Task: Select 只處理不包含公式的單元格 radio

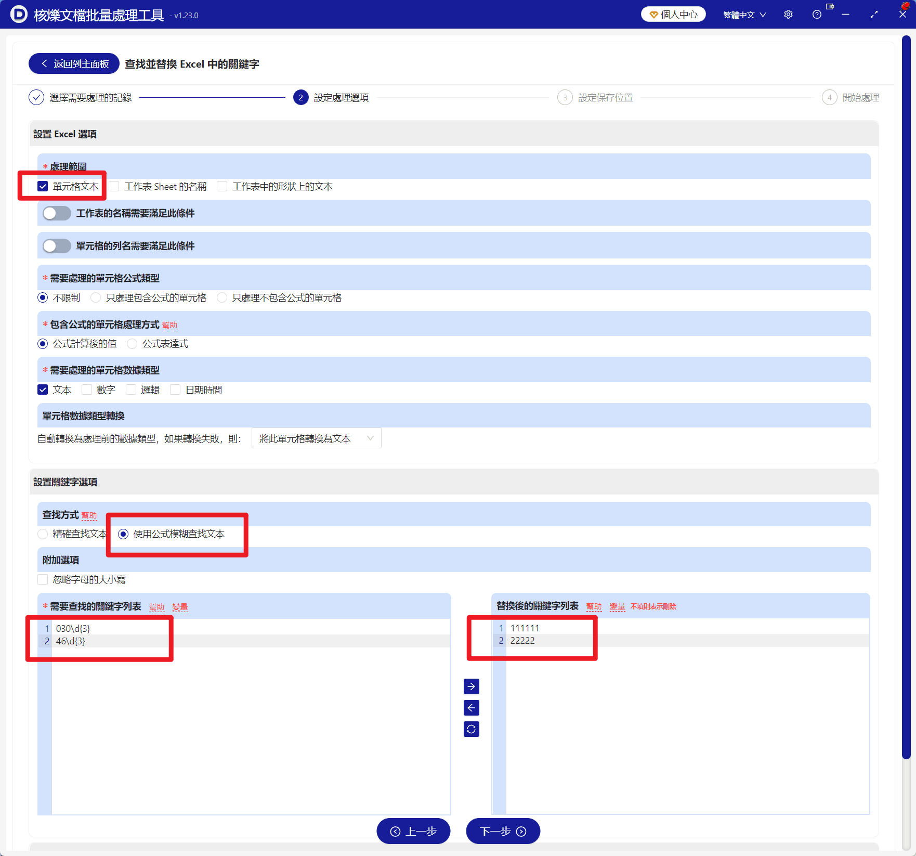Action: click(x=222, y=297)
